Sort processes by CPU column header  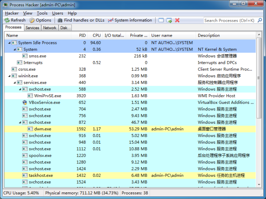pyautogui.click(x=96, y=35)
